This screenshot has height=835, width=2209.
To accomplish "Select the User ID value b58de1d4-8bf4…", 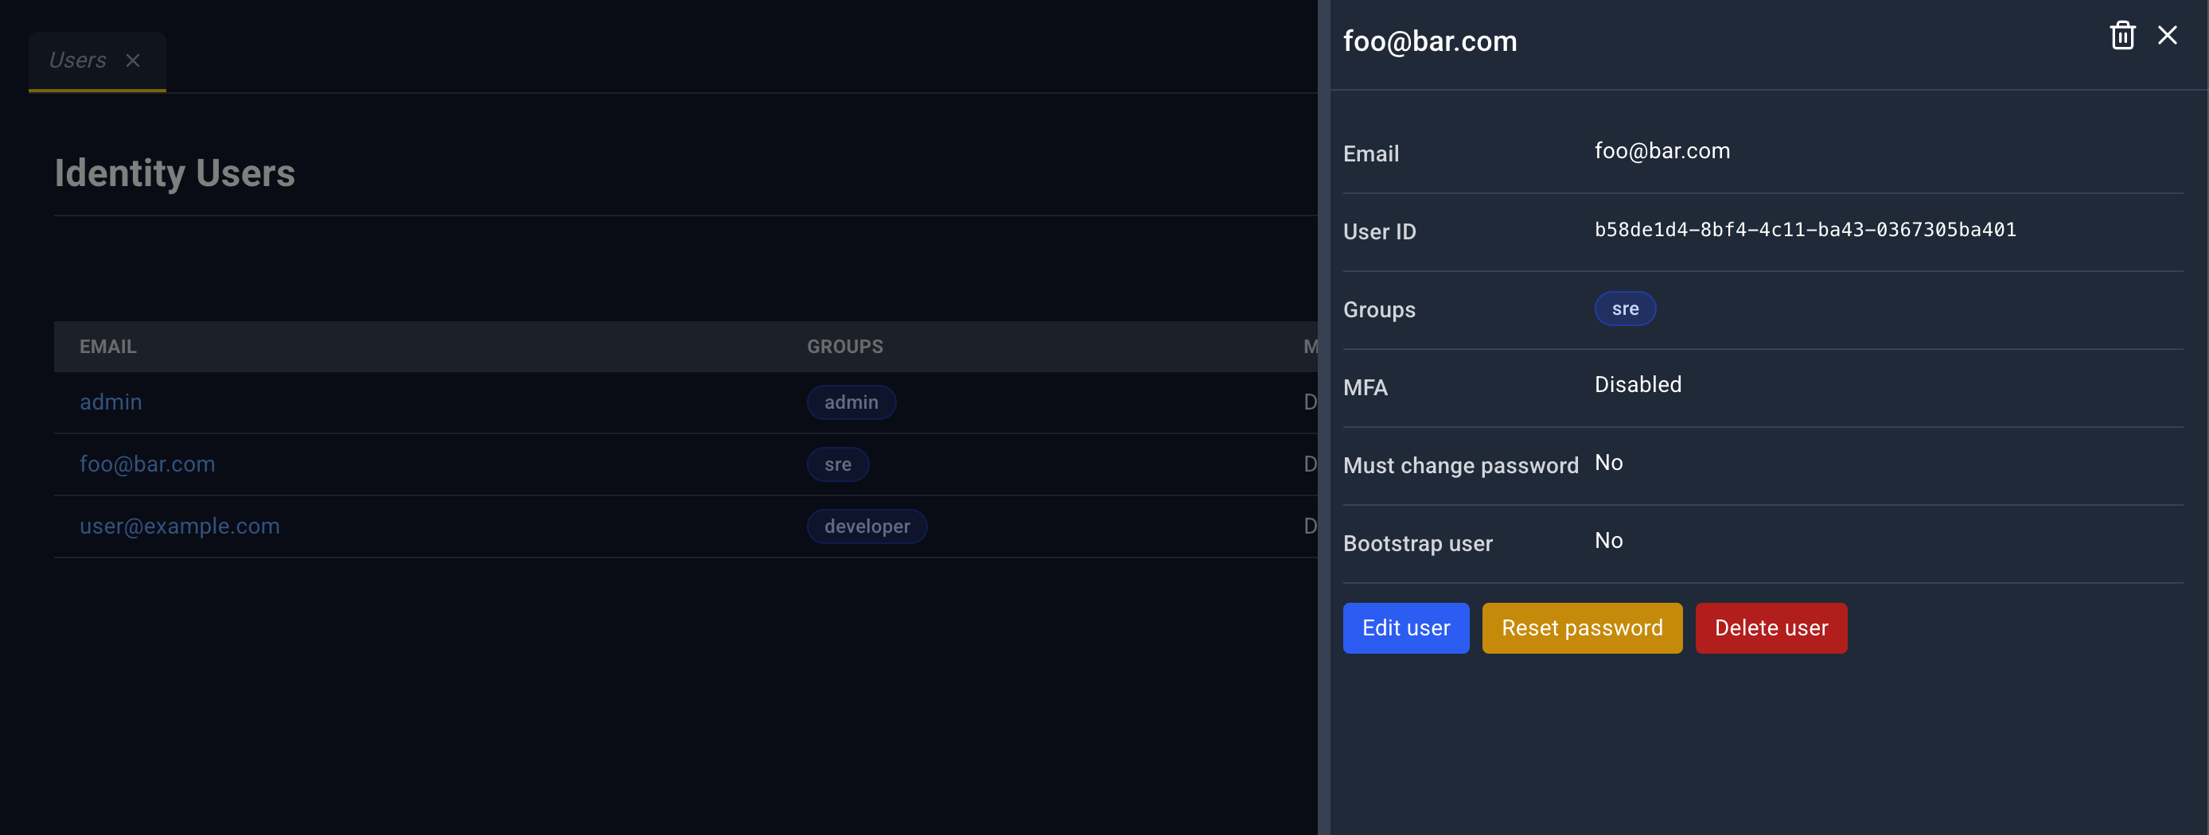I will point(1804,229).
